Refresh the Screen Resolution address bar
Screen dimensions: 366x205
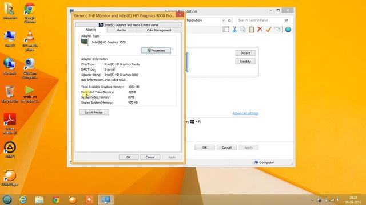(x=229, y=20)
